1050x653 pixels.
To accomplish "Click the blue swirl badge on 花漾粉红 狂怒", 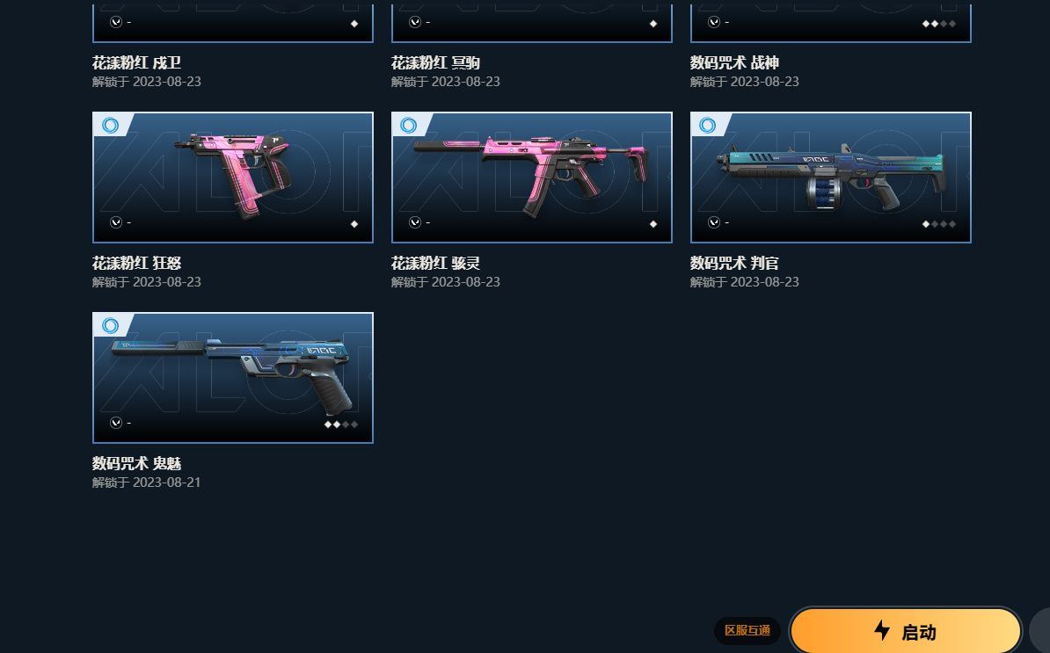I will 110,125.
